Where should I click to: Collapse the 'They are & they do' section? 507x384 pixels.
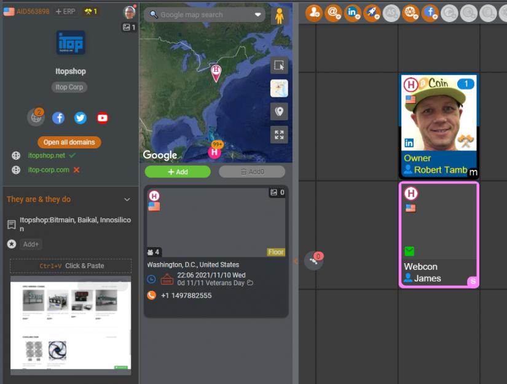[127, 199]
